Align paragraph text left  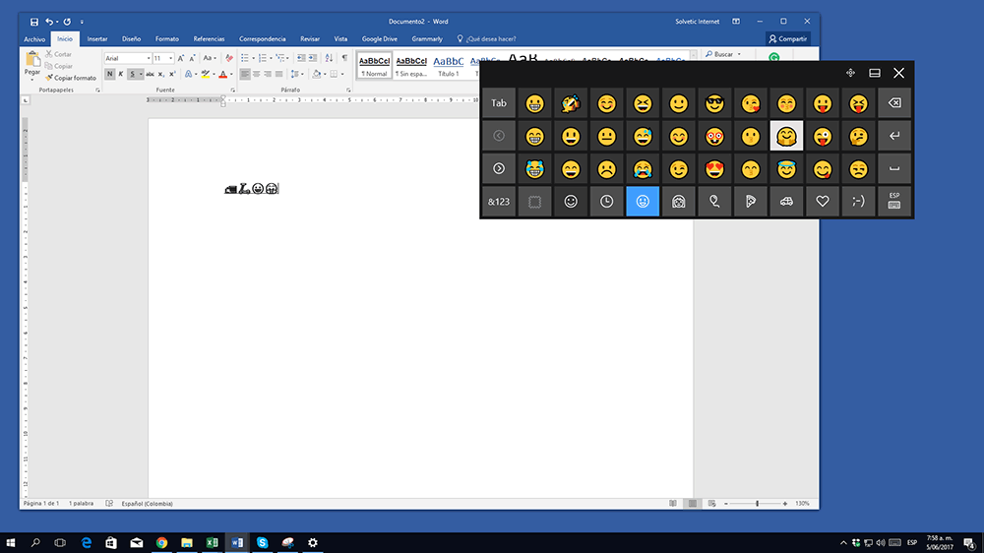pos(245,74)
